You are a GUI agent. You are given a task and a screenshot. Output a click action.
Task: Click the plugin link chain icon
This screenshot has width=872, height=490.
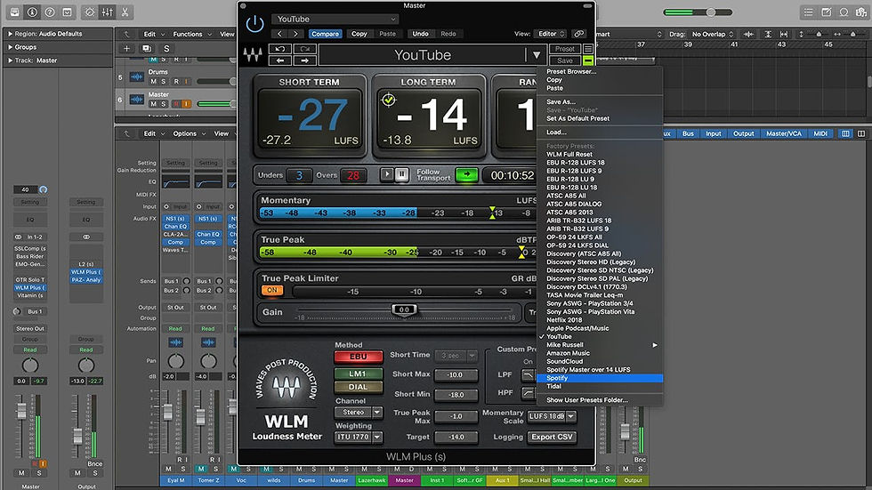pyautogui.click(x=579, y=34)
